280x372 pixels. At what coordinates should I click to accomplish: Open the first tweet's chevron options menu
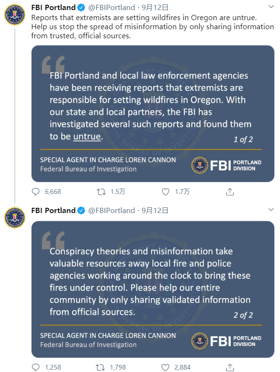pos(271,7)
